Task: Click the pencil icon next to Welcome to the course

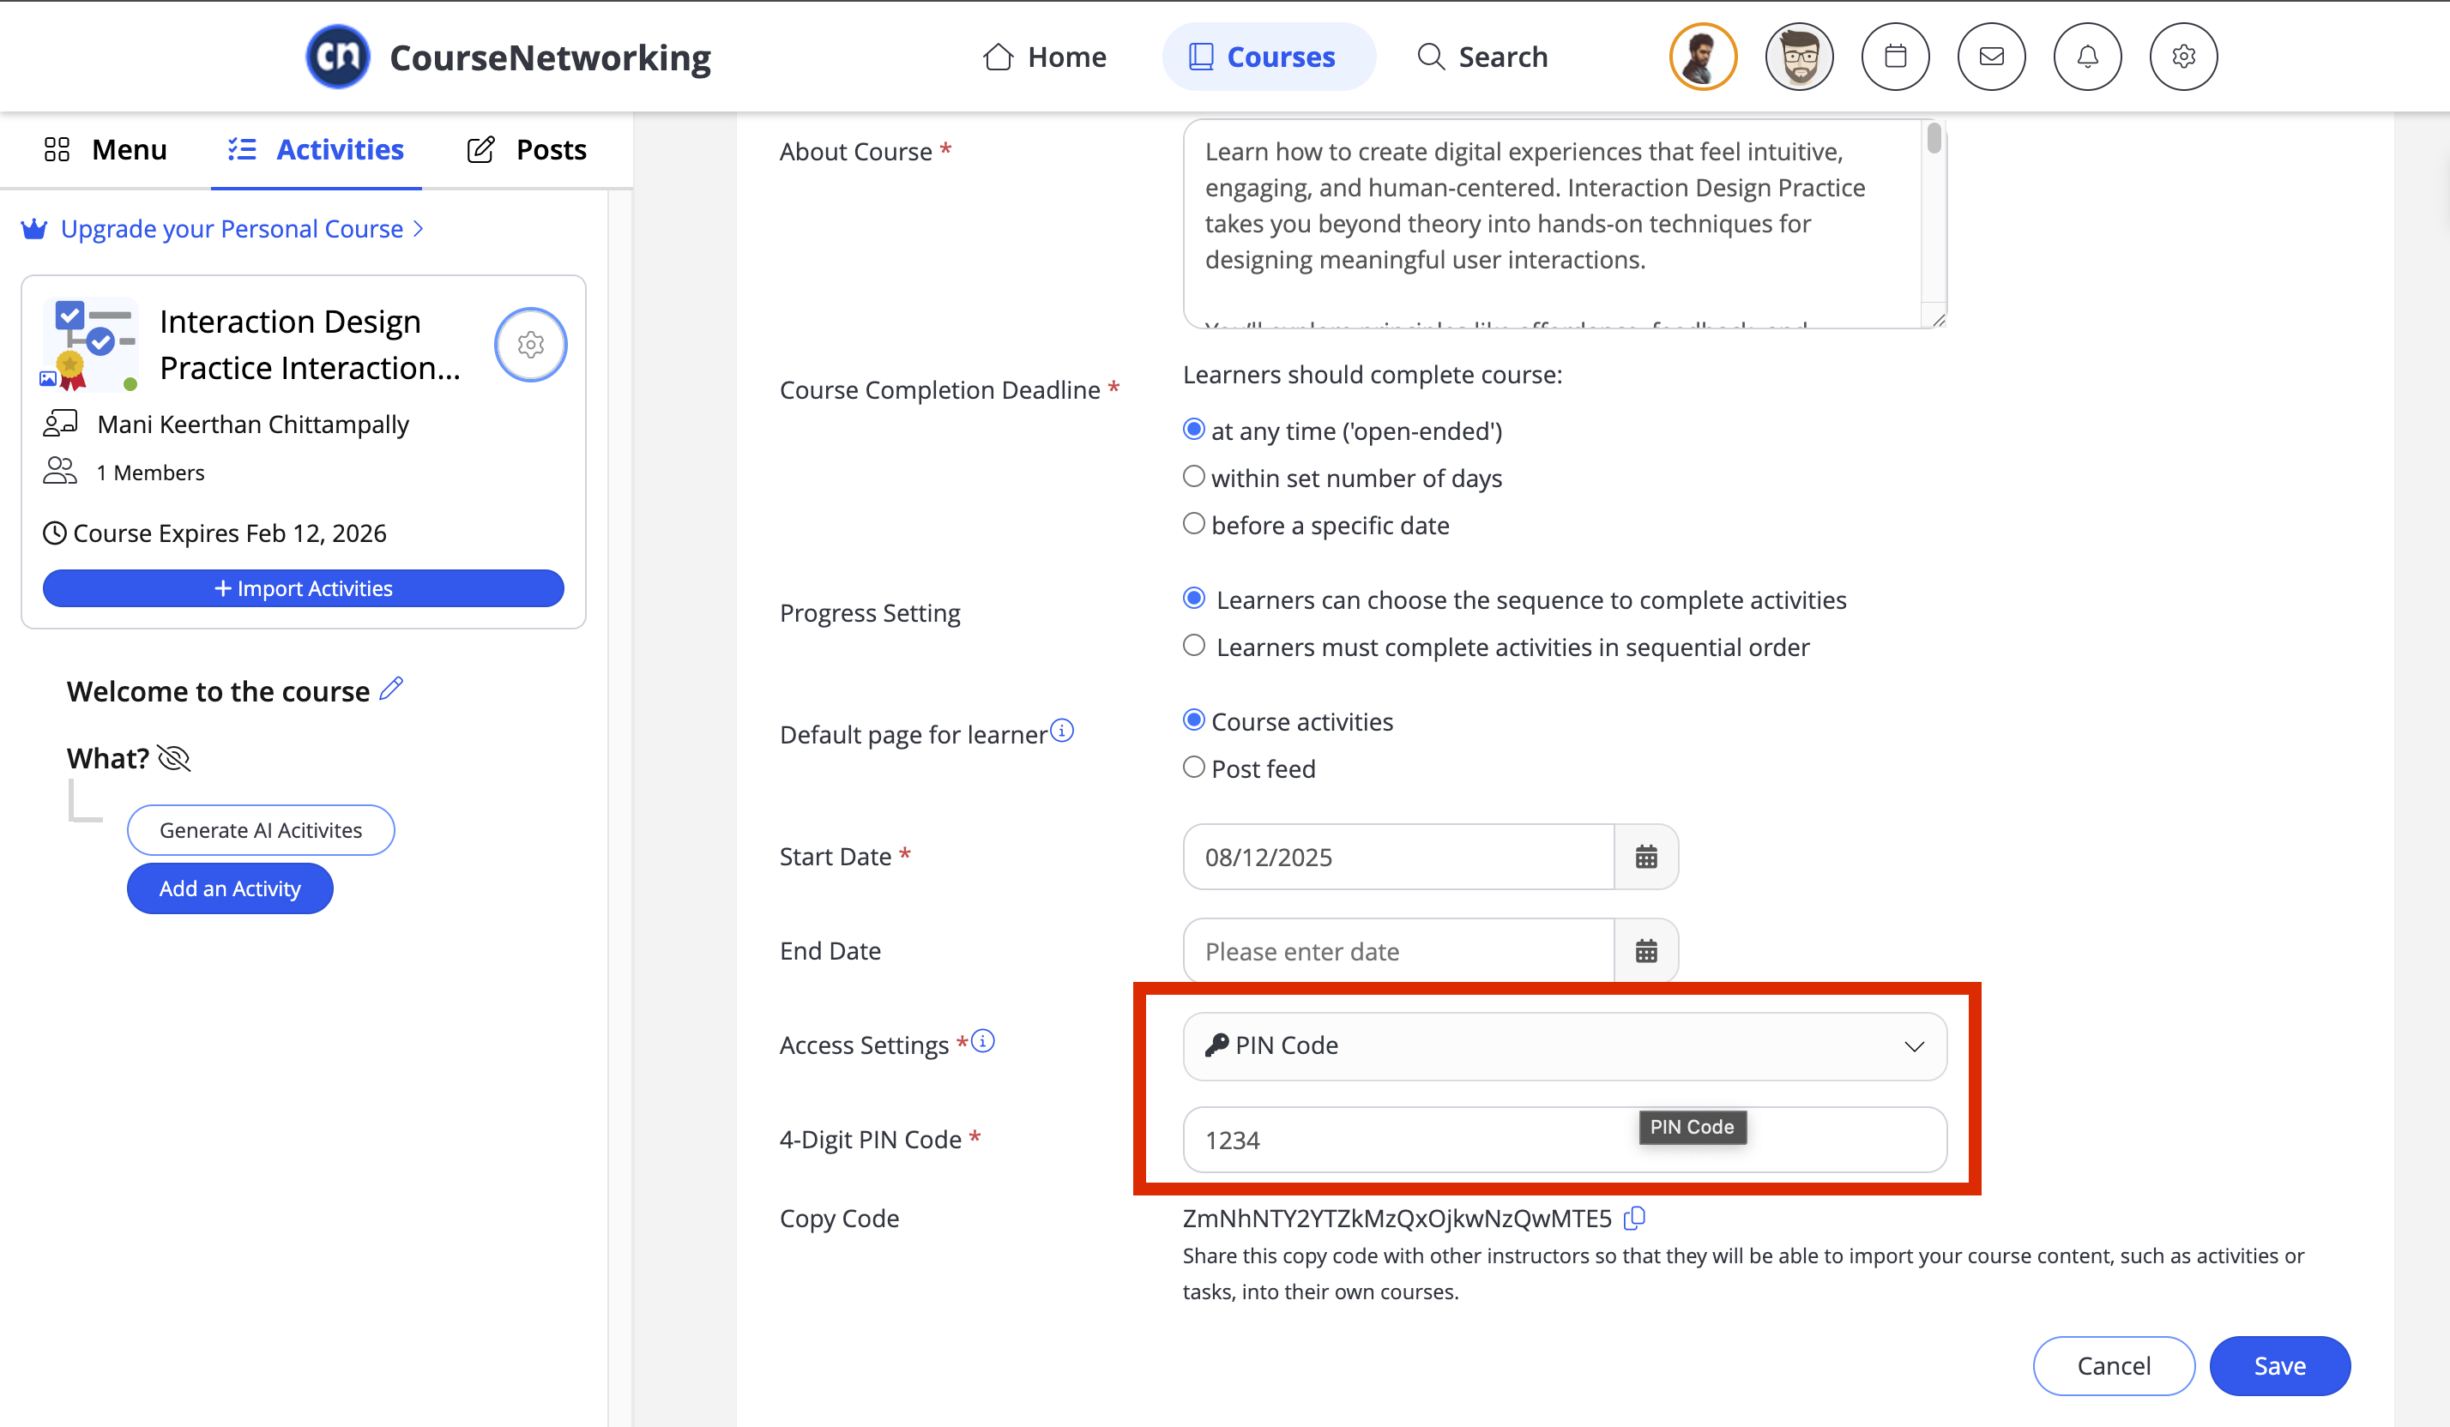Action: click(x=391, y=689)
